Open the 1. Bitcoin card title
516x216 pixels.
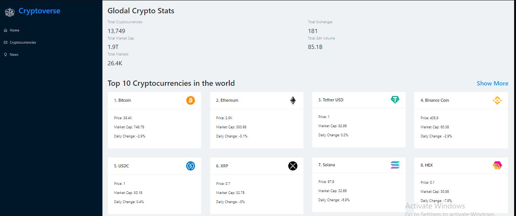tap(123, 100)
